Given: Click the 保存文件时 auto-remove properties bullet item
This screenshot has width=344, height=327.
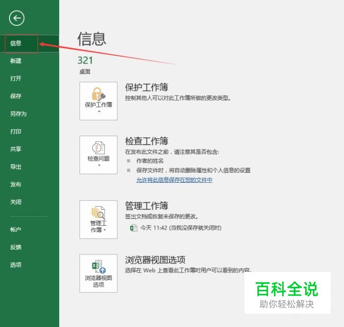Looking at the screenshot, I should pos(194,170).
